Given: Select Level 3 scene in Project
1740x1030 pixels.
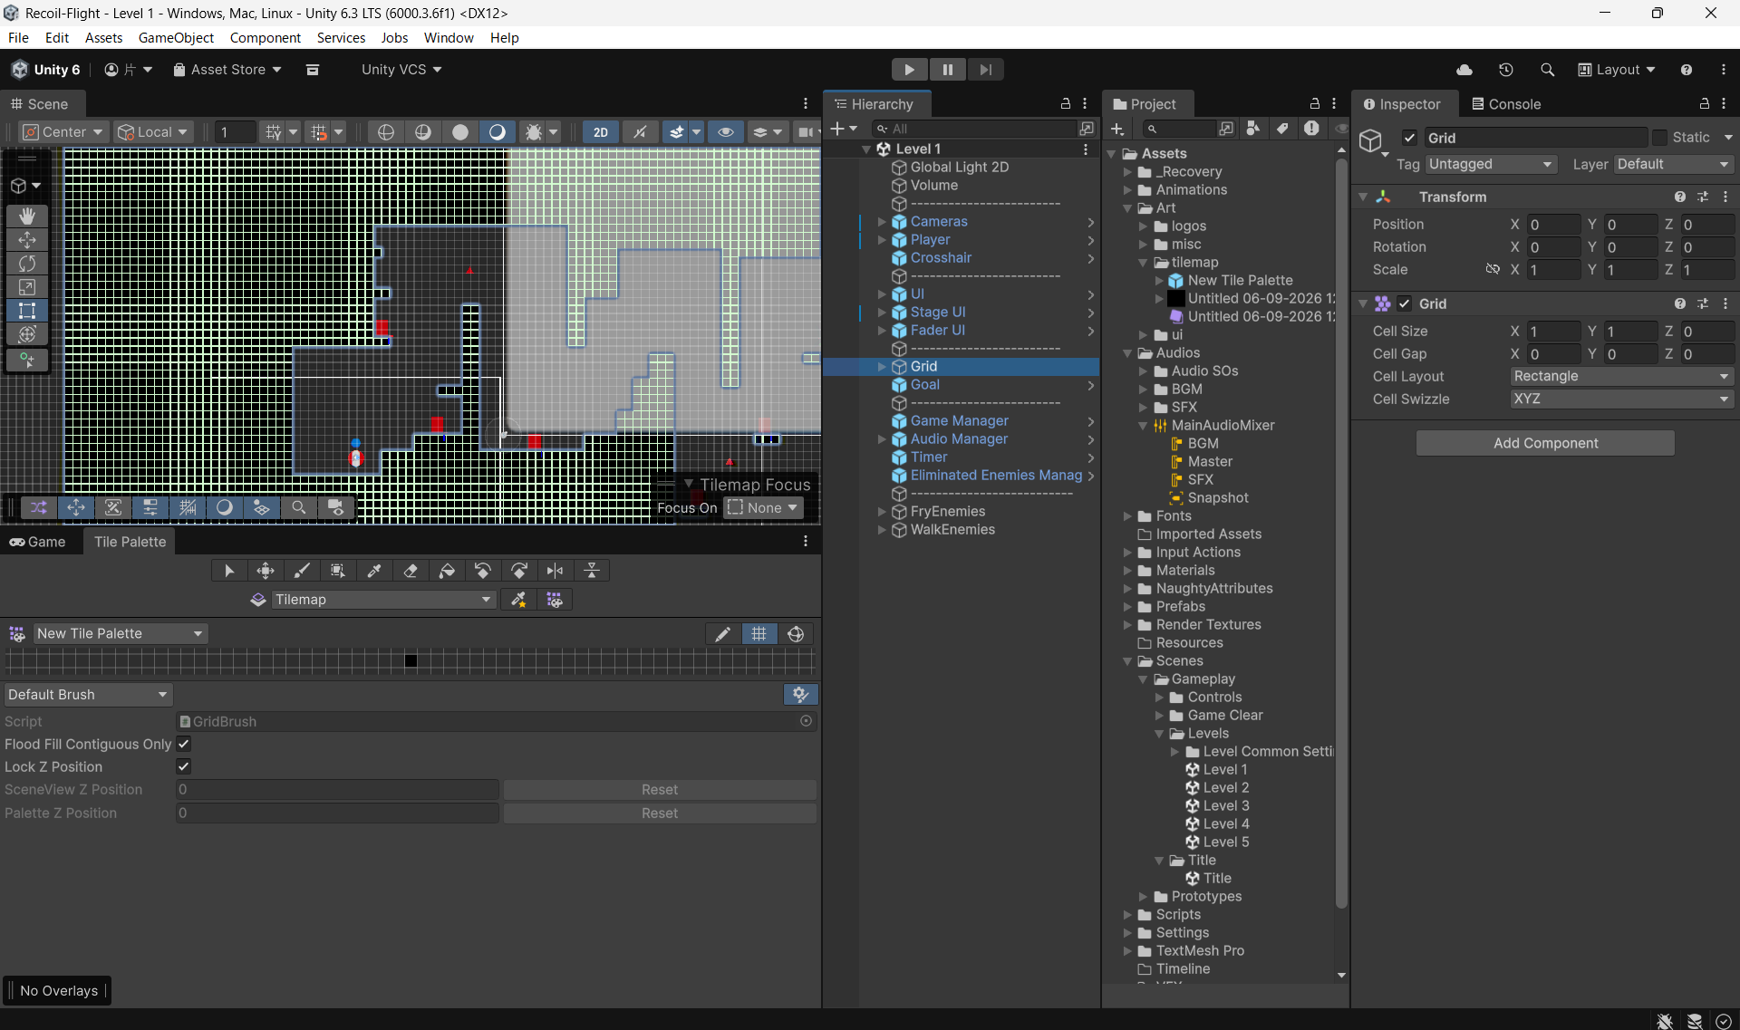Looking at the screenshot, I should [1225, 806].
